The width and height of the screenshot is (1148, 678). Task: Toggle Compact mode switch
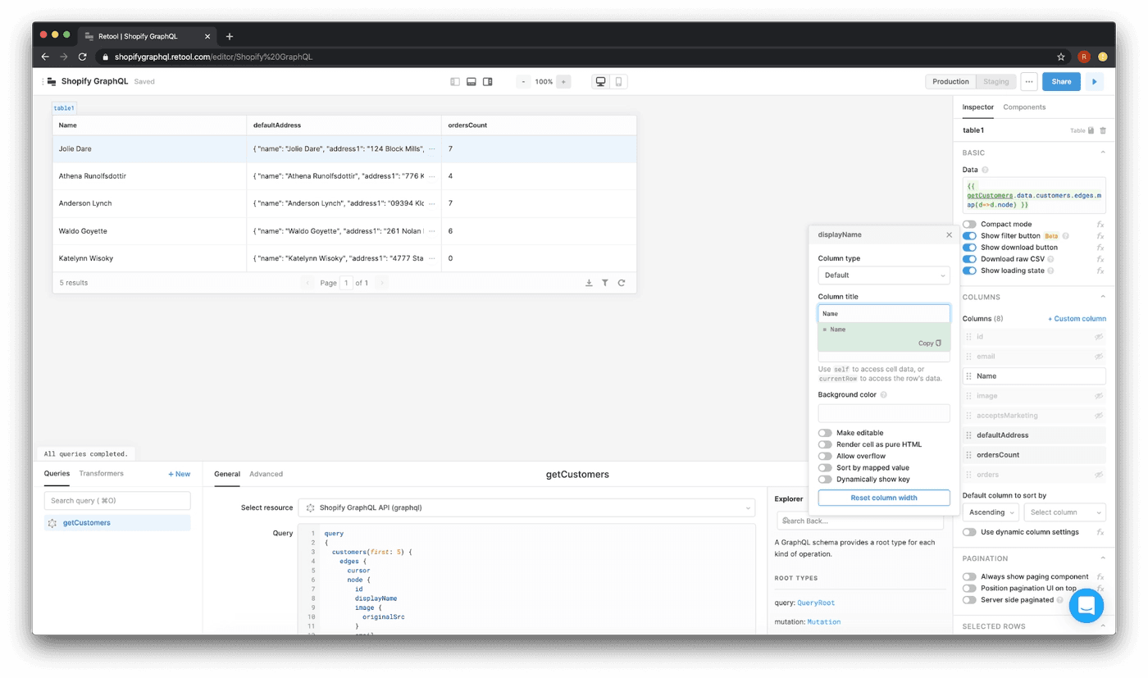pyautogui.click(x=969, y=224)
